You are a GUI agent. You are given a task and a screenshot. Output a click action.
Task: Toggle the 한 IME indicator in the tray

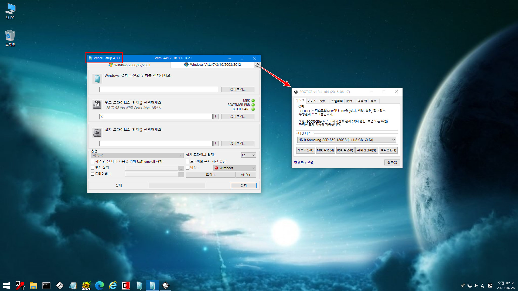coord(490,286)
